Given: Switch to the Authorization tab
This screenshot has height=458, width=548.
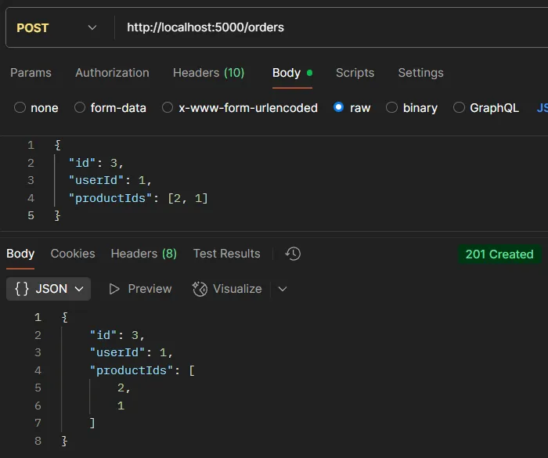Looking at the screenshot, I should [112, 73].
